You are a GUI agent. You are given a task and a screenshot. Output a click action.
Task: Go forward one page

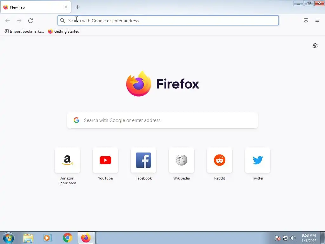19,21
